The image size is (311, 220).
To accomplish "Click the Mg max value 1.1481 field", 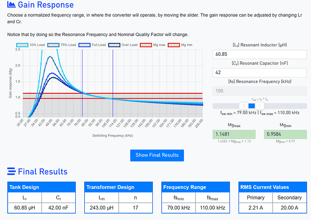I will point(234,134).
